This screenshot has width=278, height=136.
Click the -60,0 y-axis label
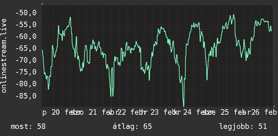(x=26, y=37)
